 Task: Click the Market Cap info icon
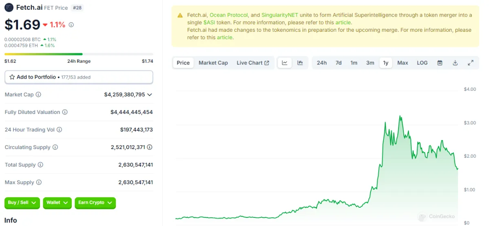click(x=38, y=94)
